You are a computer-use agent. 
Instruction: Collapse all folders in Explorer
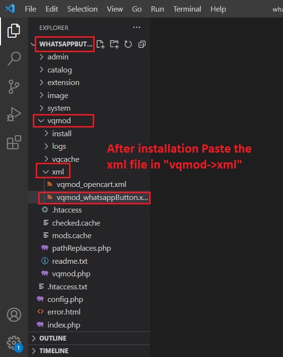pos(142,44)
